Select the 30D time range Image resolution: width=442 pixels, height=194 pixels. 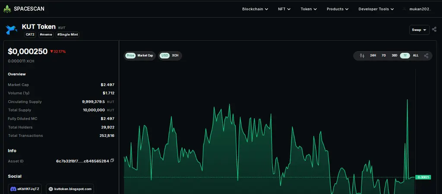coord(395,55)
